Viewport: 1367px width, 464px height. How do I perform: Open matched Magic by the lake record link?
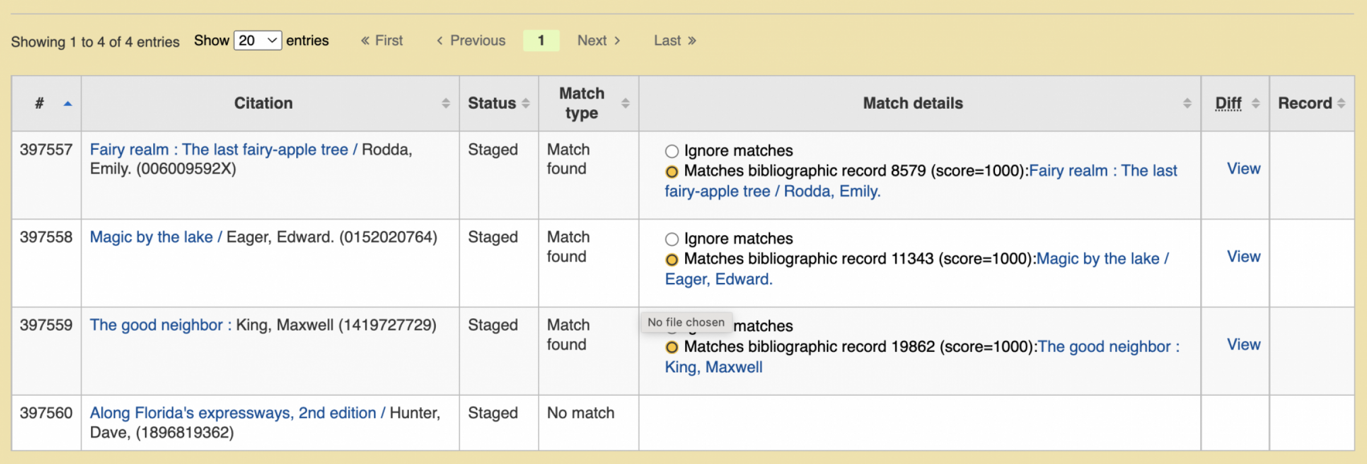click(x=917, y=269)
